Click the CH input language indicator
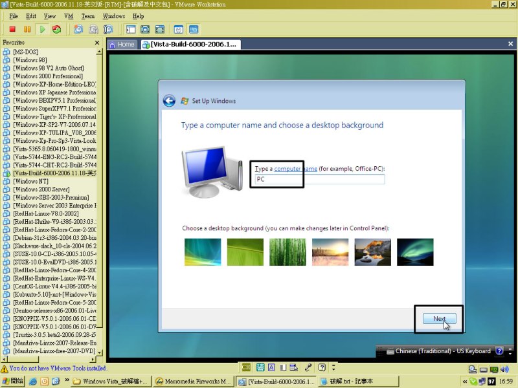518x388 pixels. point(246,367)
